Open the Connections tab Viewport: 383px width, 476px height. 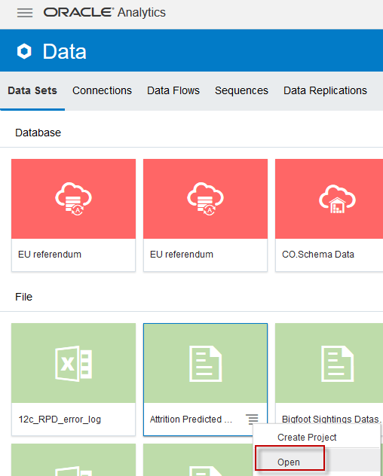pyautogui.click(x=102, y=90)
